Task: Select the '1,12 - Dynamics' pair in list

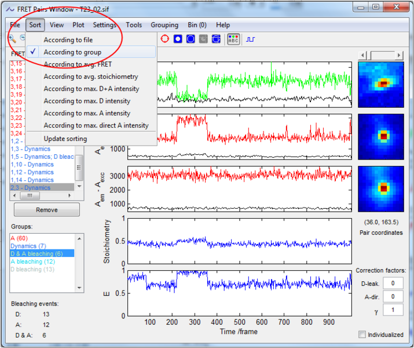Action: tap(32, 172)
